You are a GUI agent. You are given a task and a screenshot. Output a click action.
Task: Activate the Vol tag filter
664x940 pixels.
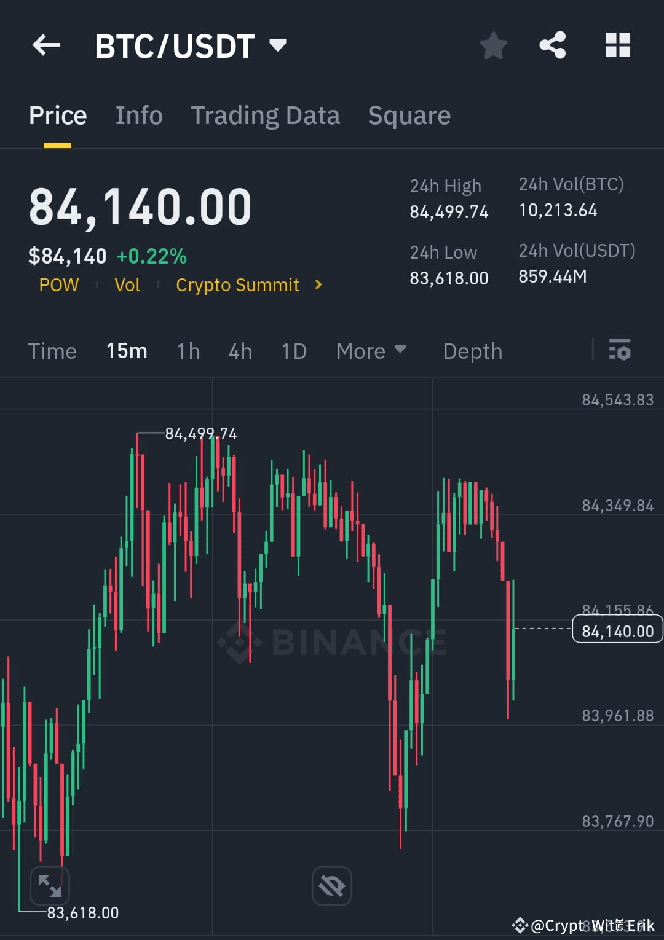coord(127,284)
